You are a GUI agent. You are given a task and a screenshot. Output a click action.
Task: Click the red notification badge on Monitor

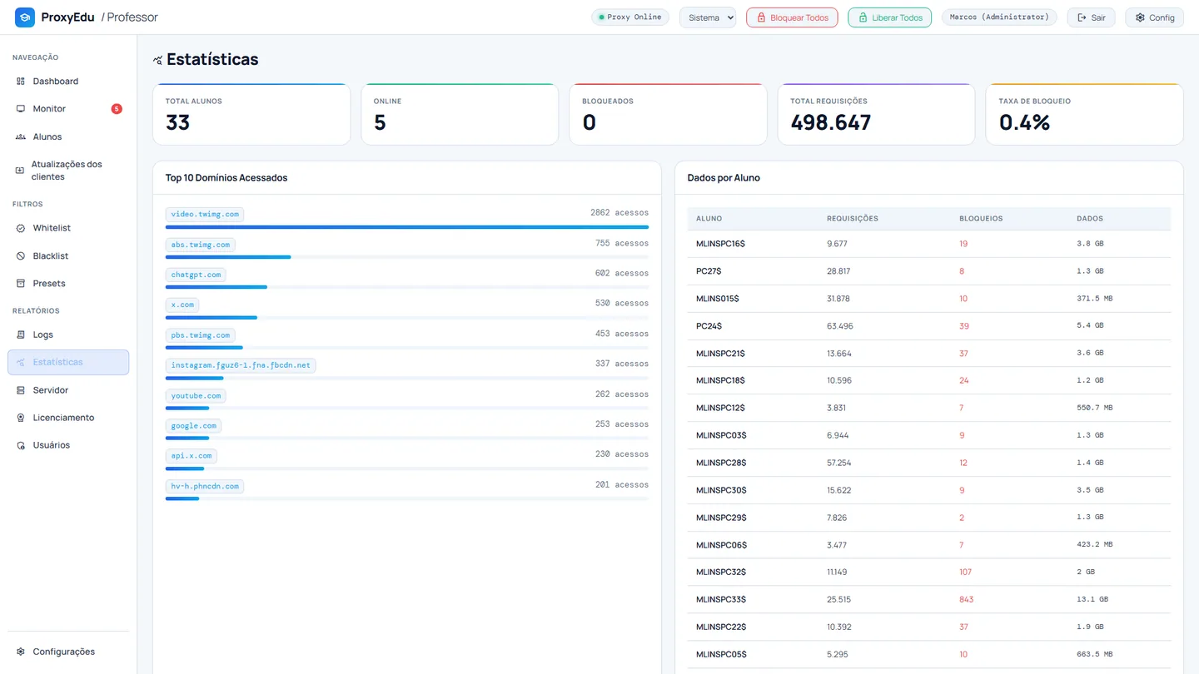[117, 109]
